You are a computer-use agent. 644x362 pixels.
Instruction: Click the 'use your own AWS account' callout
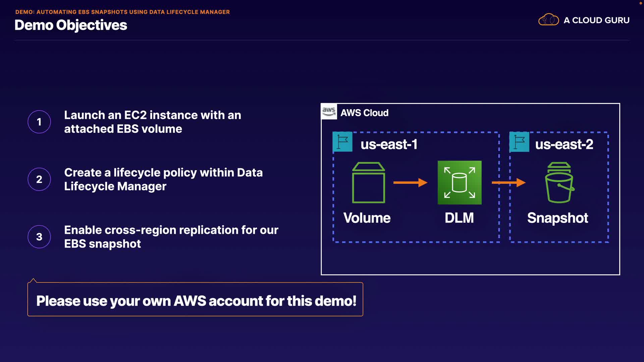(196, 300)
